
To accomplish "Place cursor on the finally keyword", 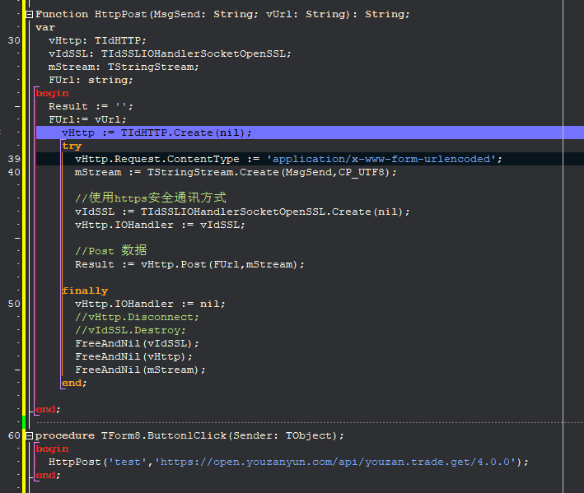I will tap(85, 291).
